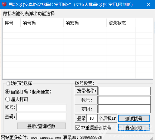Click the heart app icon in title bar

[4, 5]
